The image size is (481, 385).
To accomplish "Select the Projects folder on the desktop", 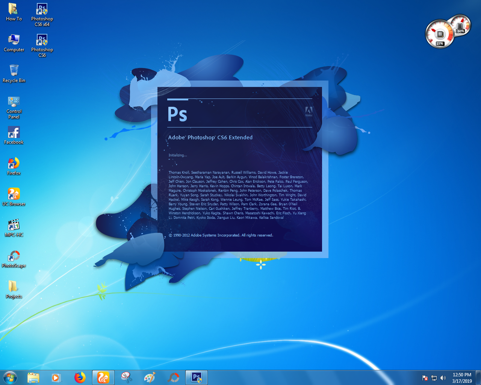I will coord(14,290).
